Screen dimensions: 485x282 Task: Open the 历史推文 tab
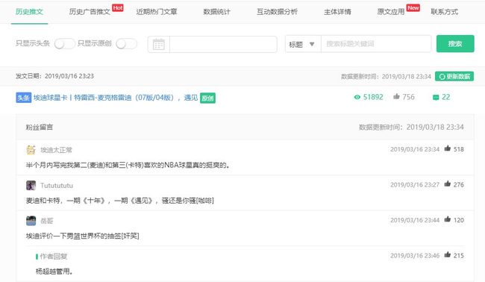(x=29, y=12)
